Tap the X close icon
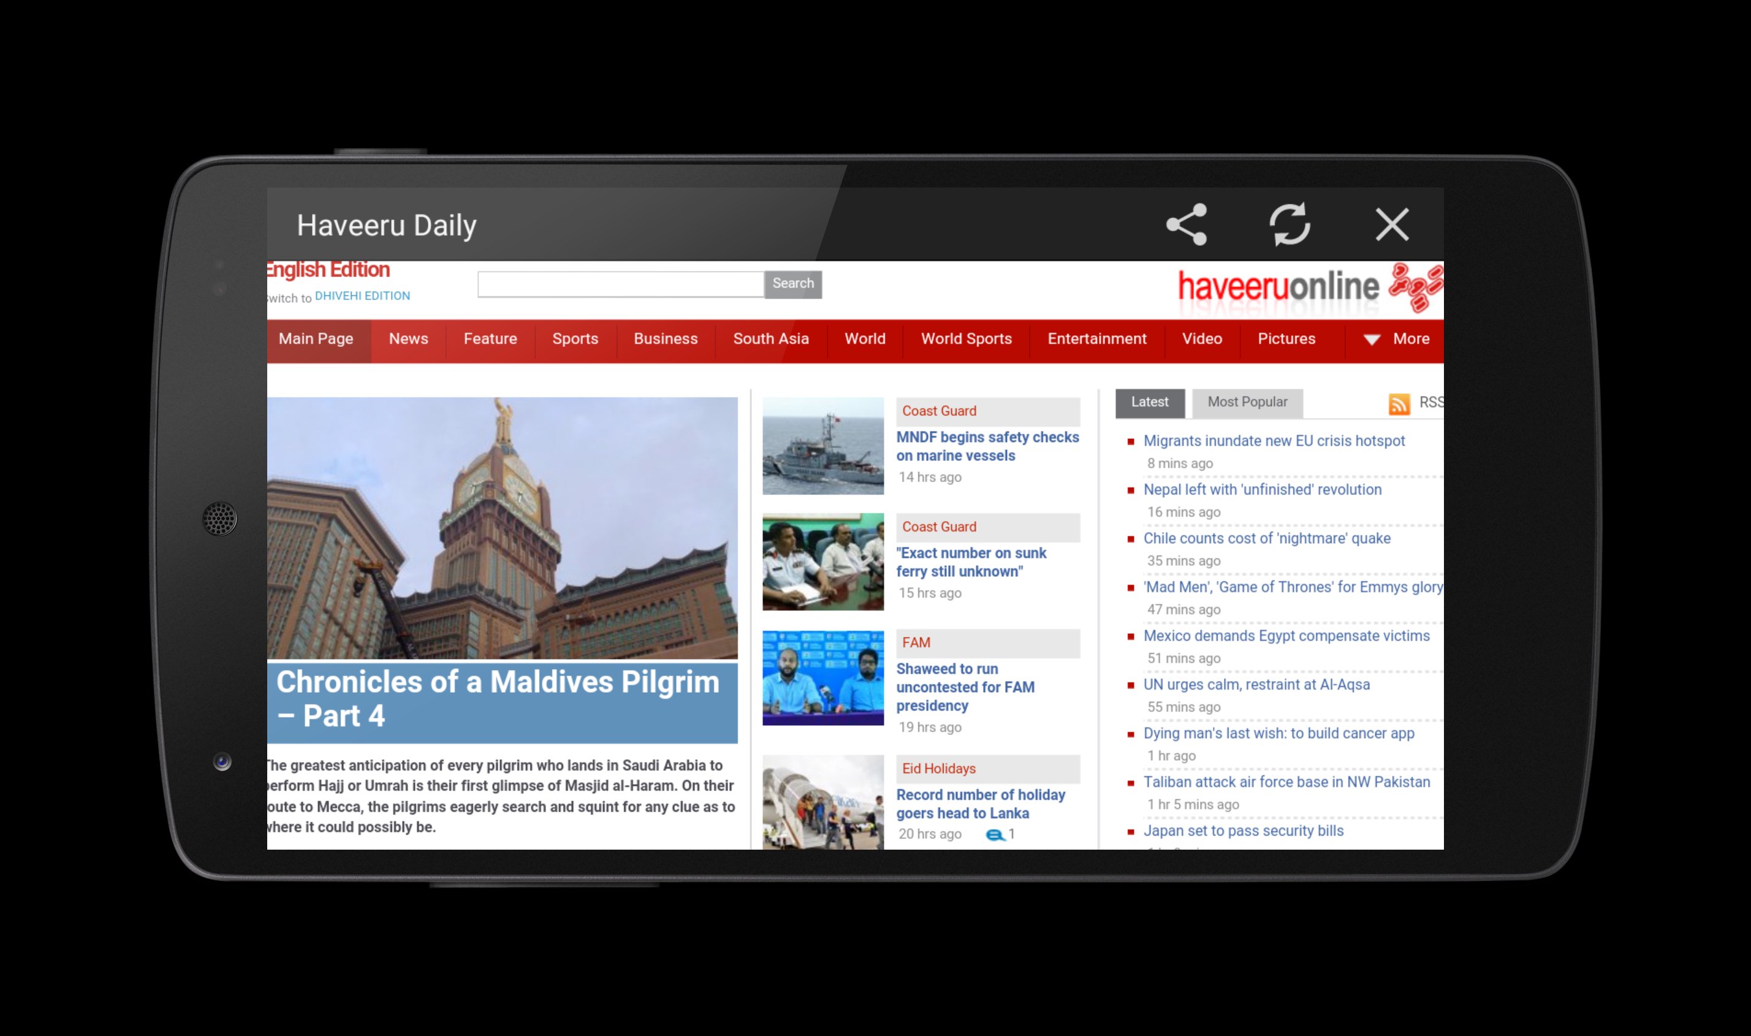The image size is (1751, 1036). 1392,224
